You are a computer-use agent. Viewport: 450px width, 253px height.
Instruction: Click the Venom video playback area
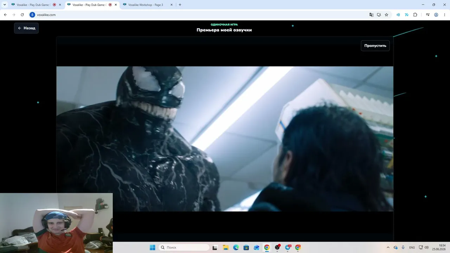225,139
